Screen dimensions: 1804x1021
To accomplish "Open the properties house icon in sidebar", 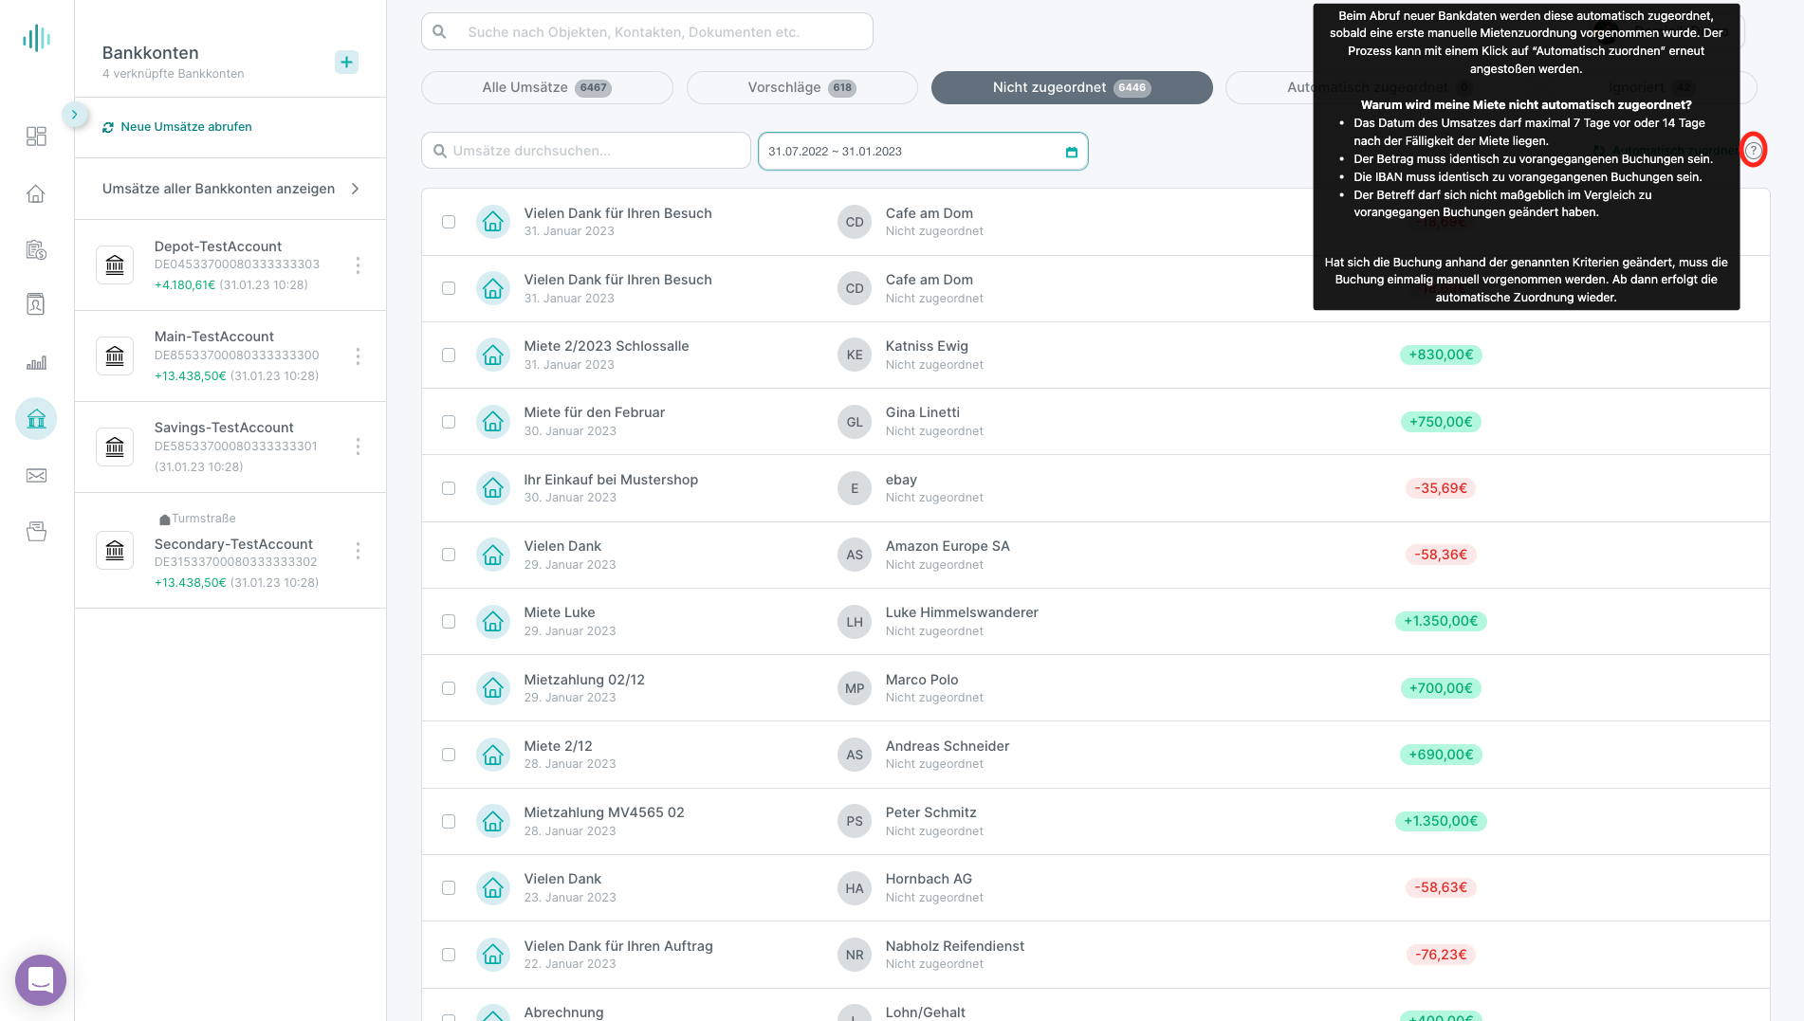I will pyautogui.click(x=36, y=193).
